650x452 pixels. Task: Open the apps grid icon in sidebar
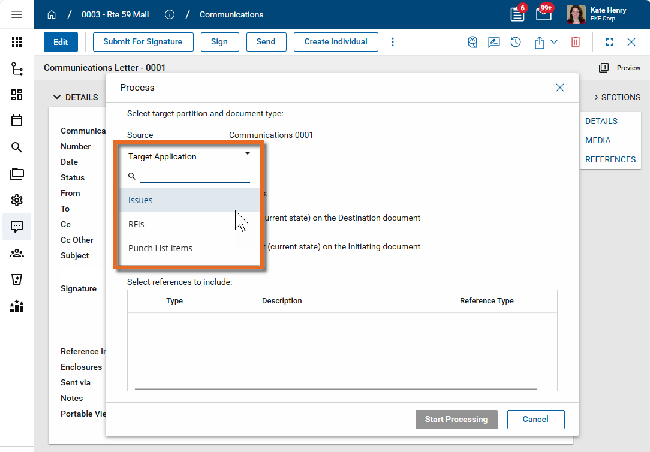point(17,42)
